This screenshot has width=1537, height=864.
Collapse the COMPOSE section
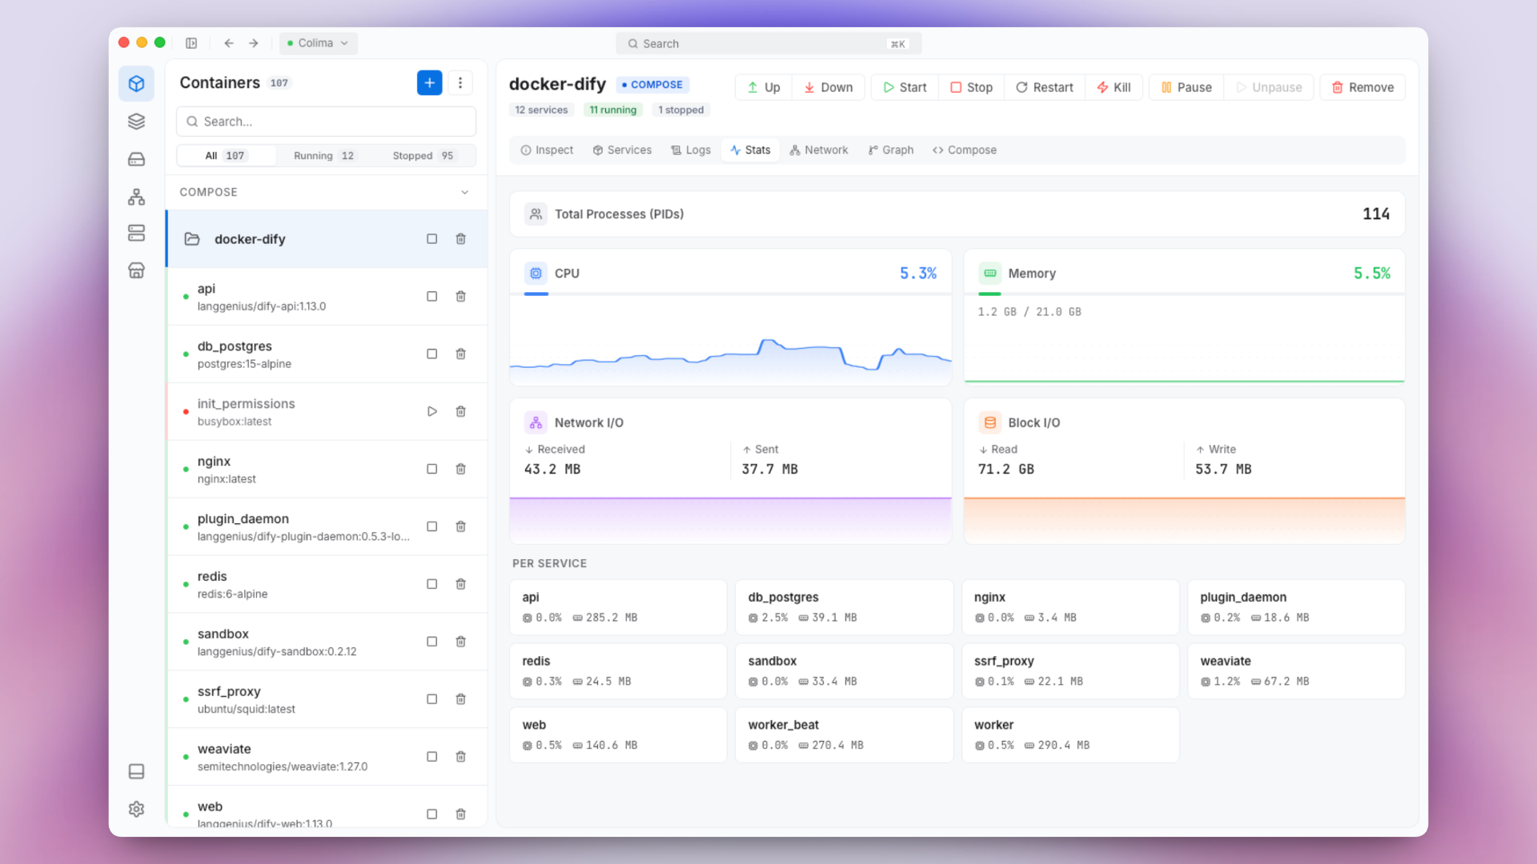click(464, 193)
